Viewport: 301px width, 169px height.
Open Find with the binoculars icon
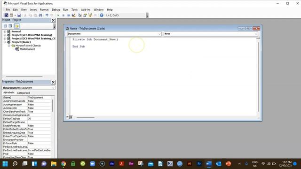point(40,15)
